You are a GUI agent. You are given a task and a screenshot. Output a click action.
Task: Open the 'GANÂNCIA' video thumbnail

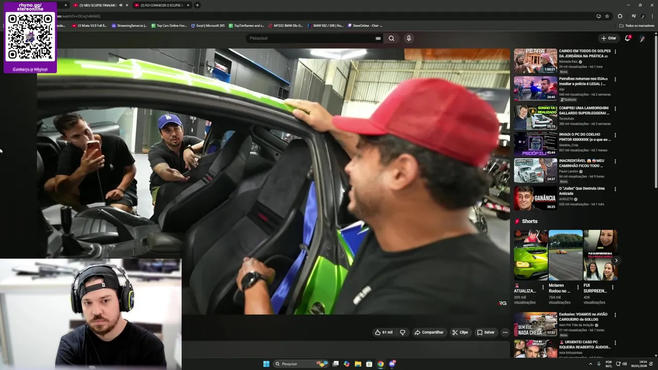(535, 198)
